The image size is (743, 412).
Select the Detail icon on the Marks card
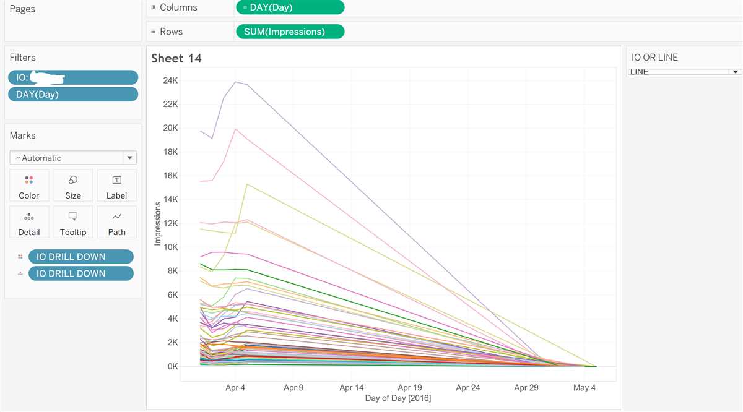(28, 222)
